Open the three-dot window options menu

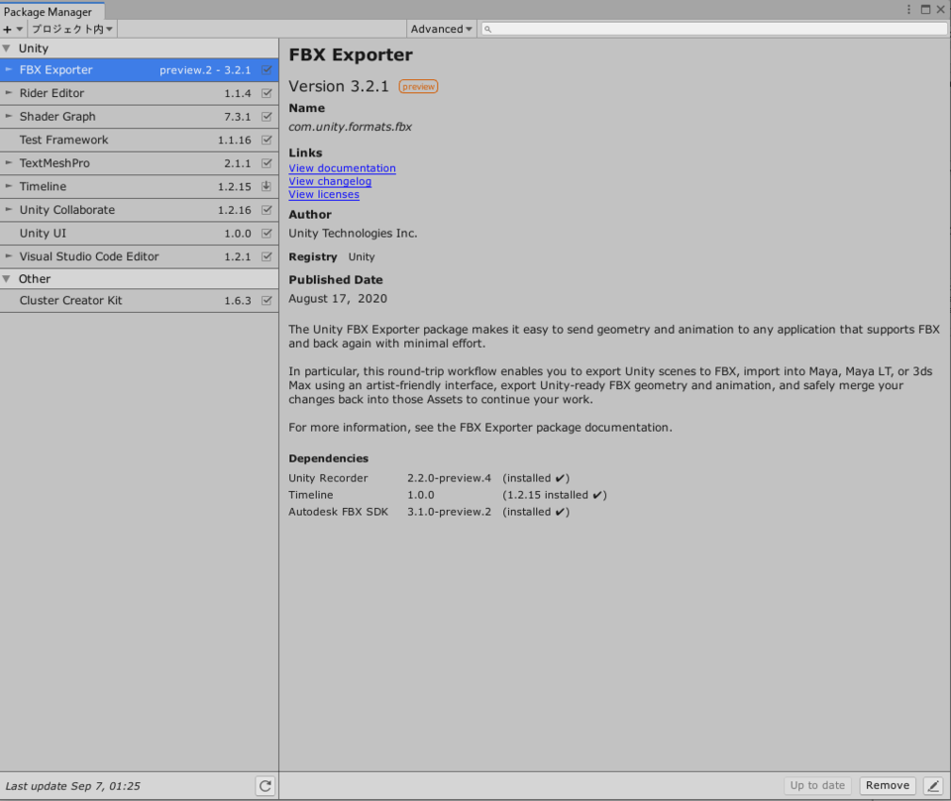pyautogui.click(x=908, y=9)
